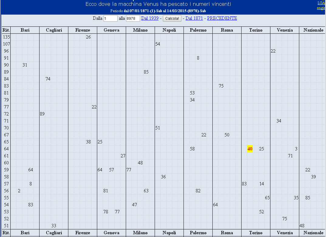The height and width of the screenshot is (237, 326).
Task: Click the top Venezia column header
Action: [x=285, y=30]
